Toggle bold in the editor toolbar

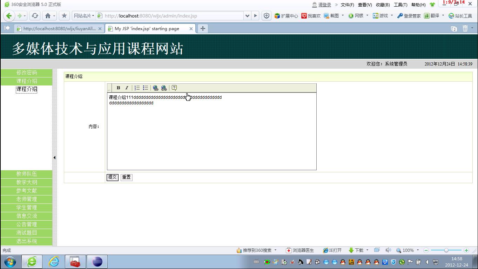coord(119,88)
